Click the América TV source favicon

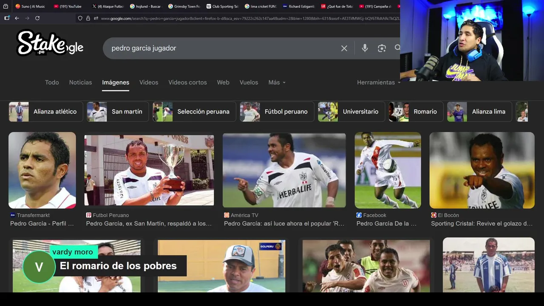pos(227,215)
